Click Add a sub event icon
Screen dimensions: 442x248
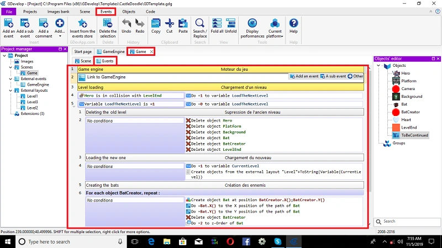(25, 23)
